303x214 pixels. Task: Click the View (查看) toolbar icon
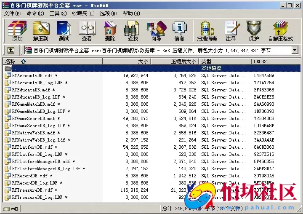click(87, 31)
